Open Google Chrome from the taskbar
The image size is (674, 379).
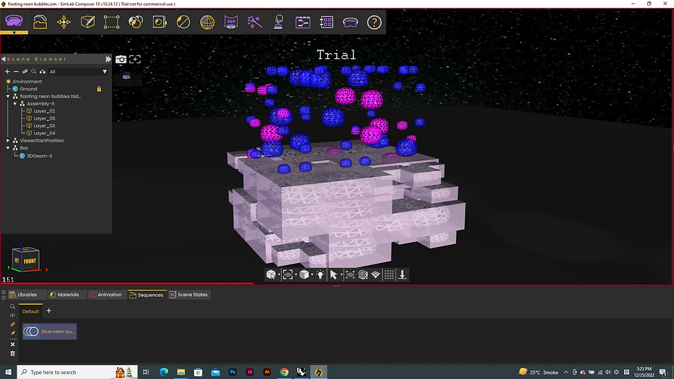(284, 372)
